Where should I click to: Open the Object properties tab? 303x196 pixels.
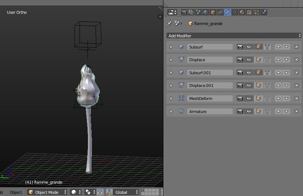pyautogui.click(x=213, y=12)
